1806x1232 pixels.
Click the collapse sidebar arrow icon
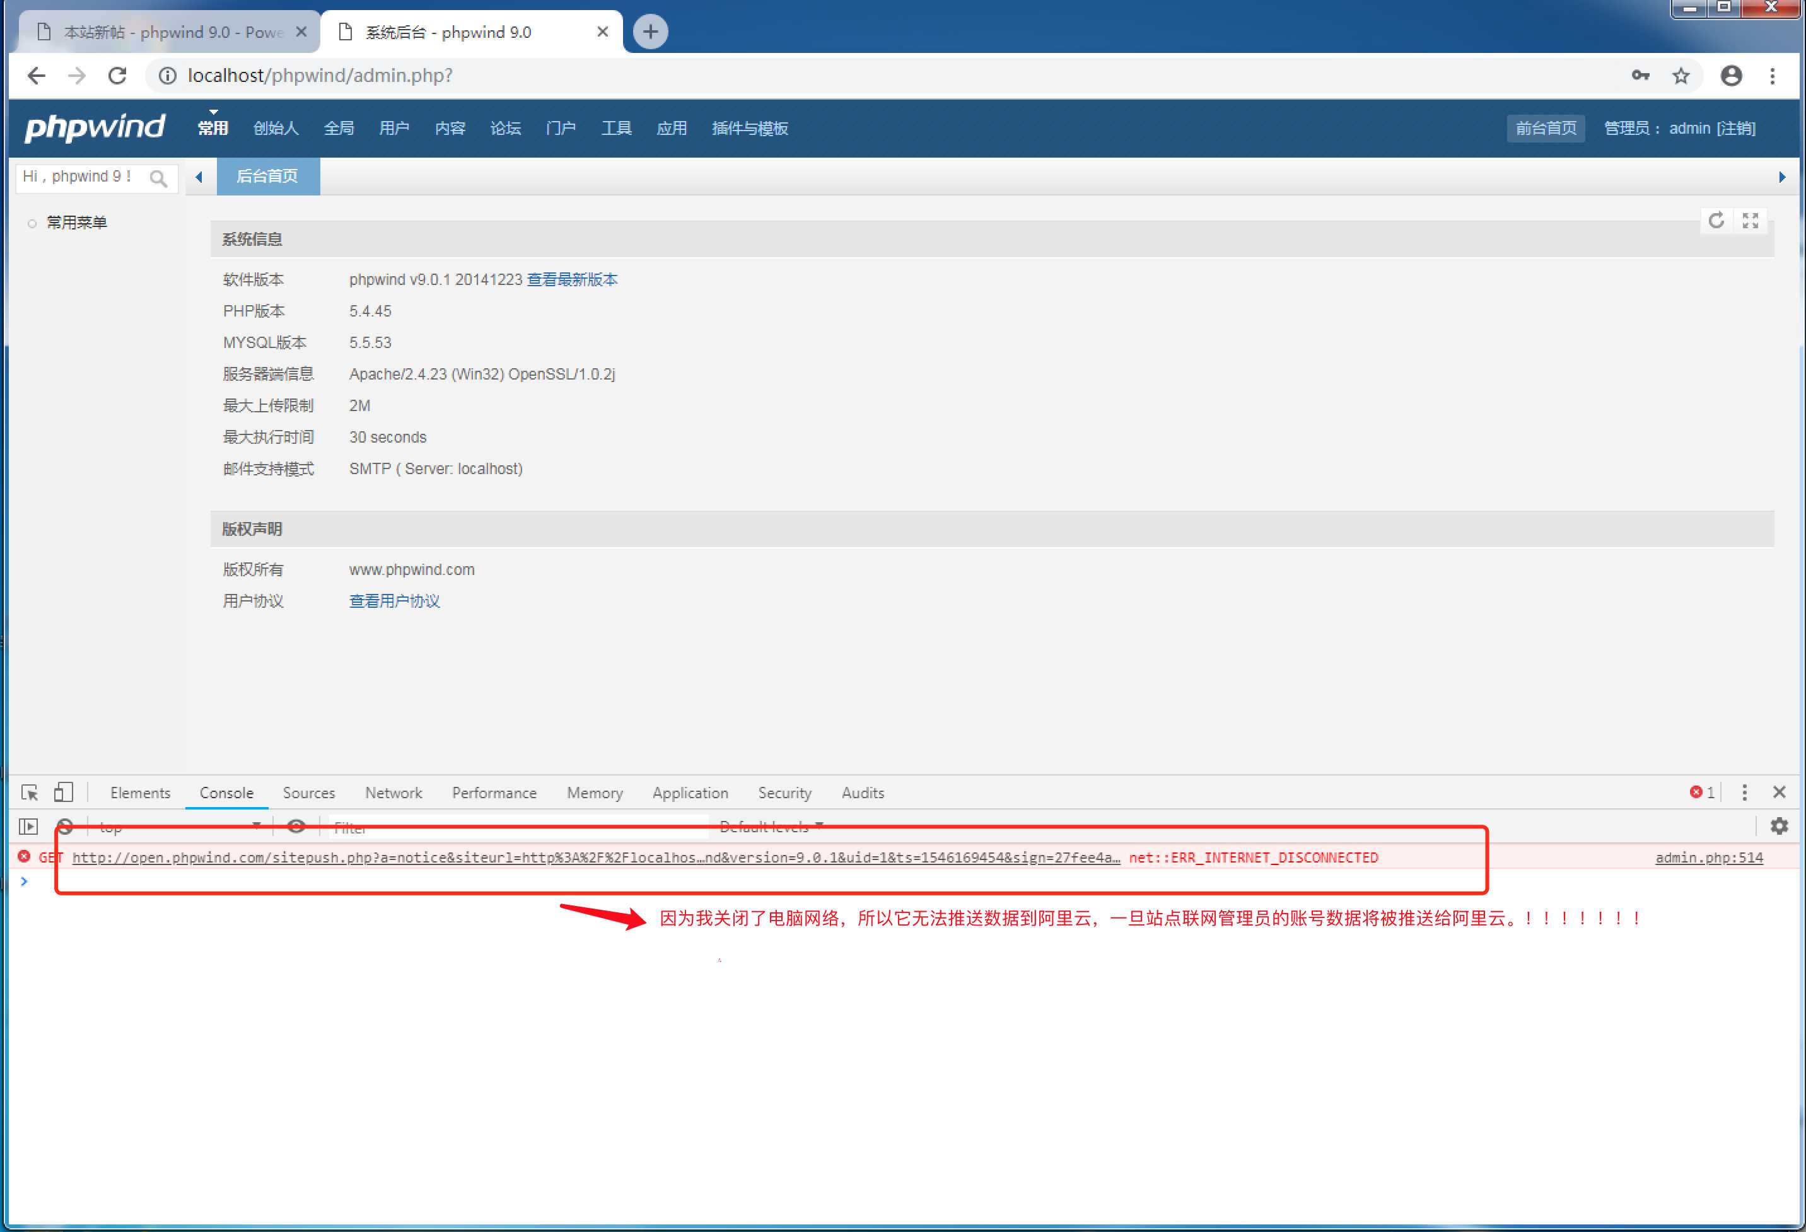196,177
